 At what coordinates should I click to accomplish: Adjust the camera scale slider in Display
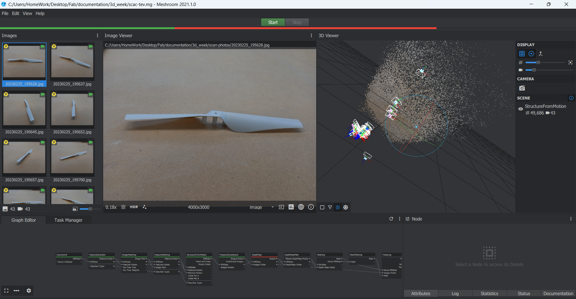(x=549, y=70)
